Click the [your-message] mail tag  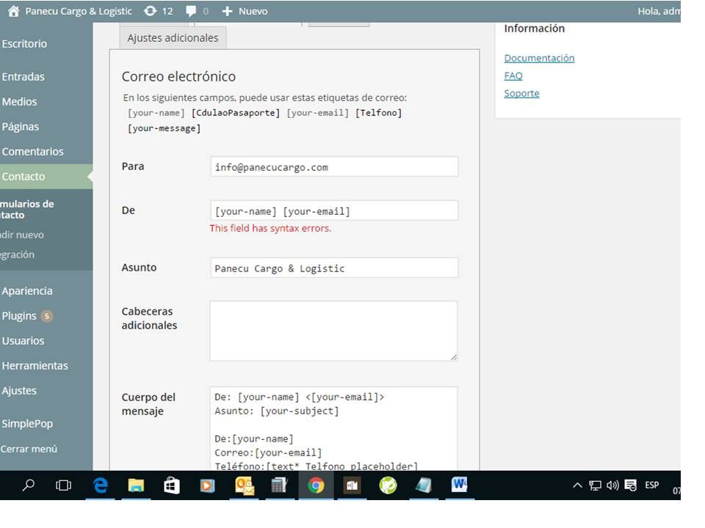tap(164, 128)
